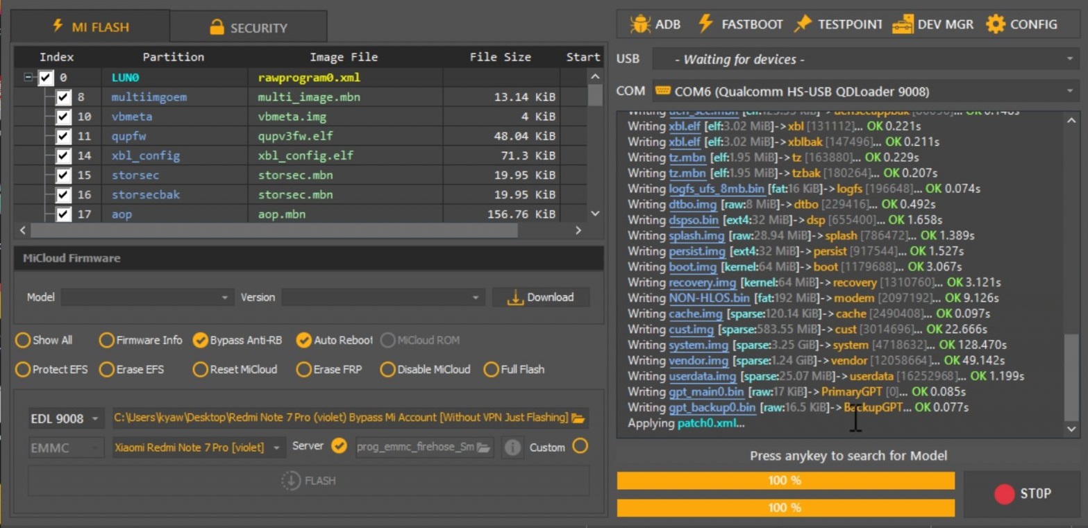This screenshot has height=528, width=1088.
Task: Uncheck storsecbak partition checkbox
Action: [x=63, y=194]
